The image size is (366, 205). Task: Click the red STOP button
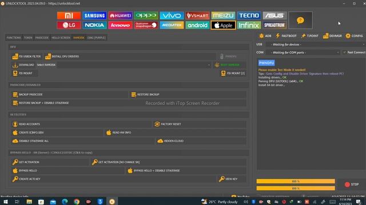[351, 184]
